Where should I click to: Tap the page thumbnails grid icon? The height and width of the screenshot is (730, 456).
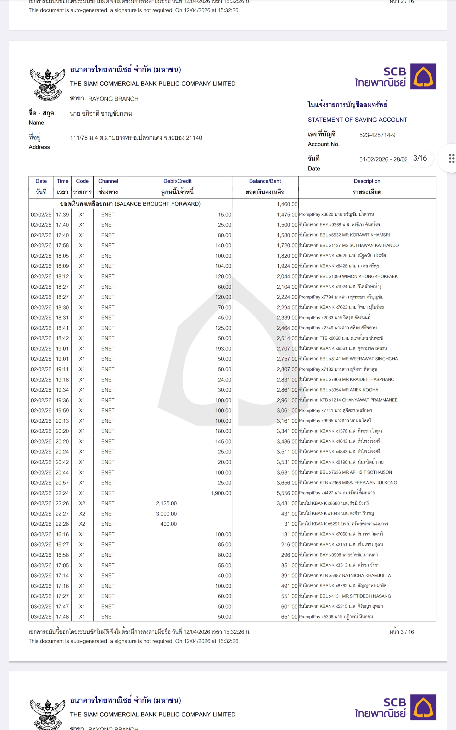(x=451, y=158)
